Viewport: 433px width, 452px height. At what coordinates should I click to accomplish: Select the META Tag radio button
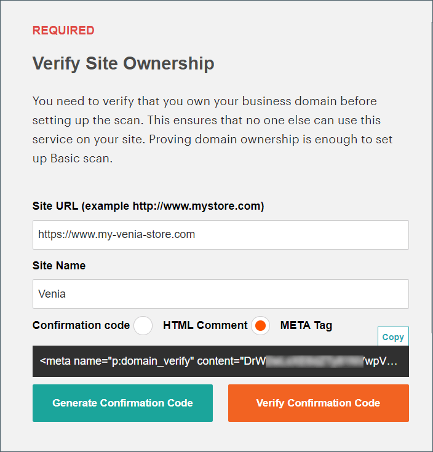click(260, 325)
